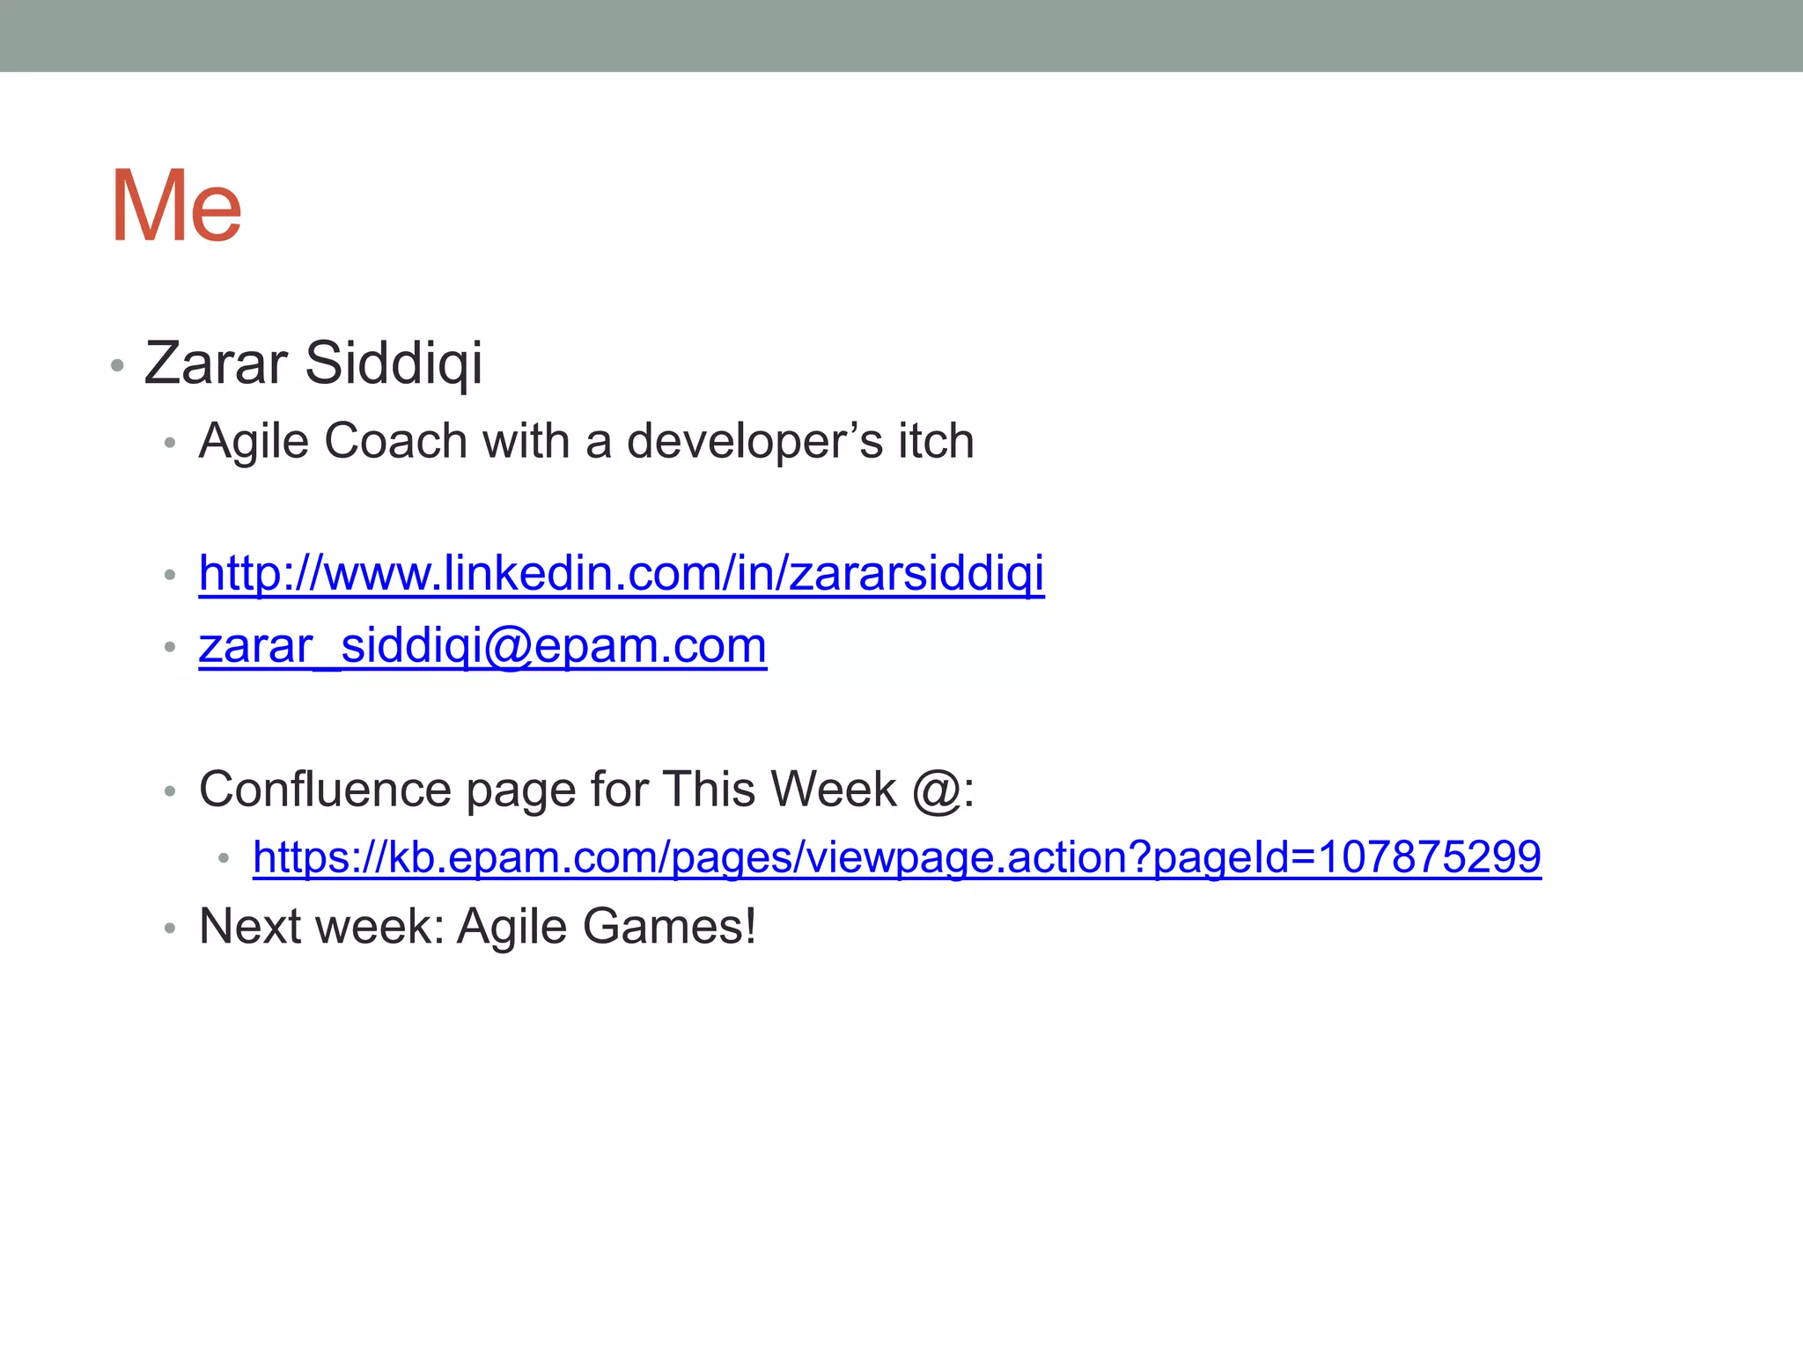
Task: Click the bullet before 'Agile Coach'
Action: [x=171, y=443]
